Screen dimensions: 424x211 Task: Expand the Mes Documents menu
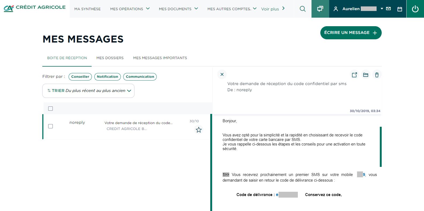coord(178,9)
